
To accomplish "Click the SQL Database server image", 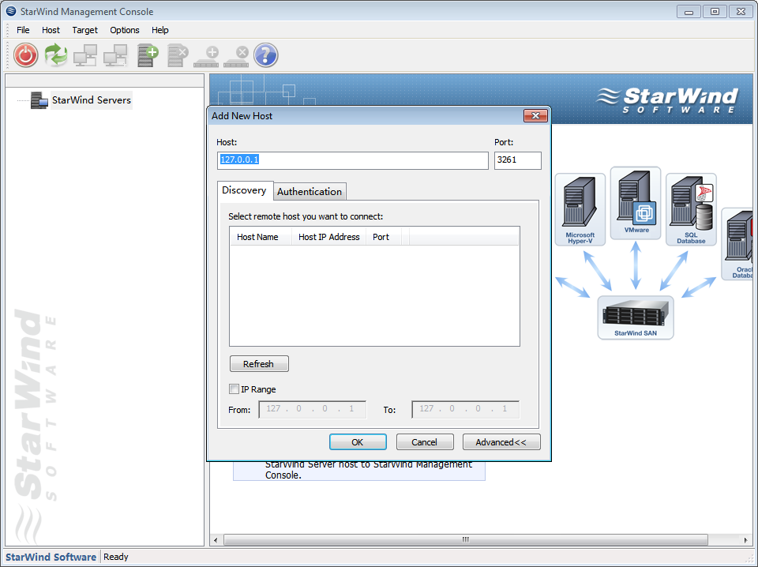I will (x=692, y=209).
